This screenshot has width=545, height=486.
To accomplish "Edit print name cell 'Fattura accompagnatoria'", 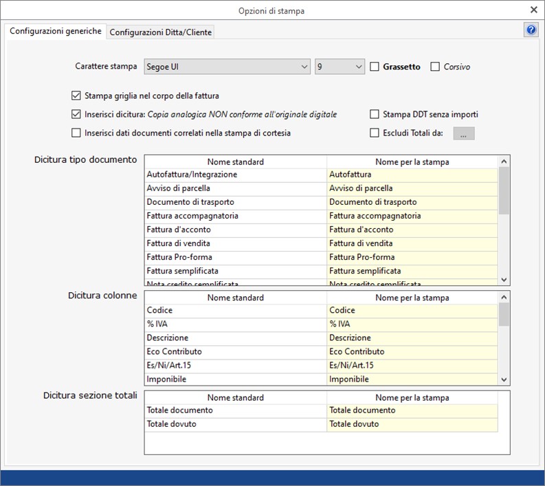I will [x=412, y=216].
